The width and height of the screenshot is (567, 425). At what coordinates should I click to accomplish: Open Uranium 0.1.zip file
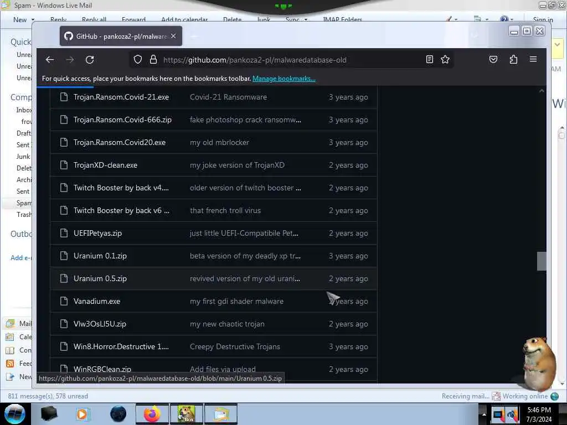[100, 256]
